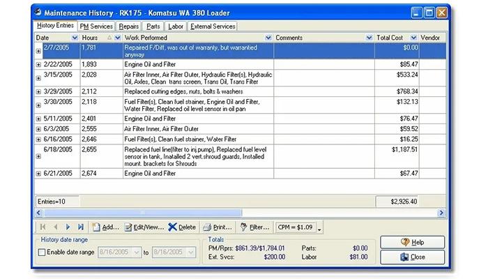Enable the history date range checkbox

pos(42,252)
